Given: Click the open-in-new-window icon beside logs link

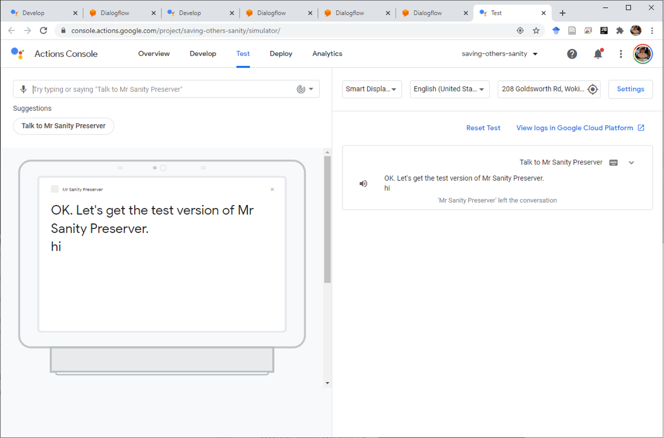Looking at the screenshot, I should point(641,128).
